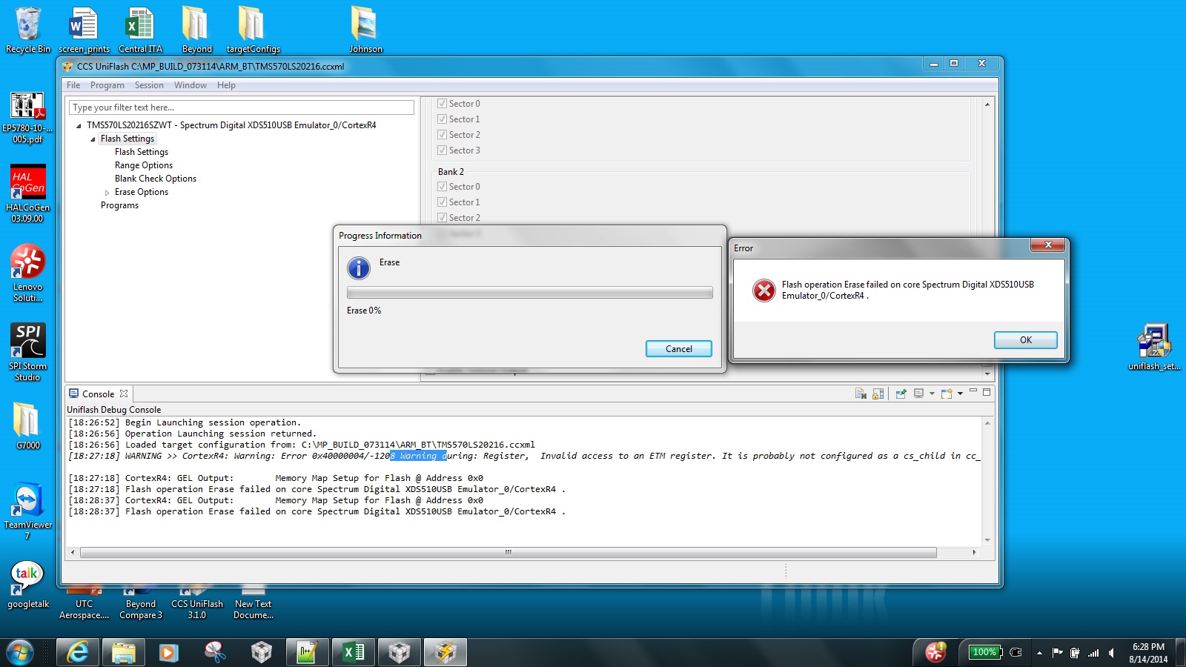Collapse TMS570LS20216SZWT tree root node
Viewport: 1186px width, 667px height.
(79, 126)
